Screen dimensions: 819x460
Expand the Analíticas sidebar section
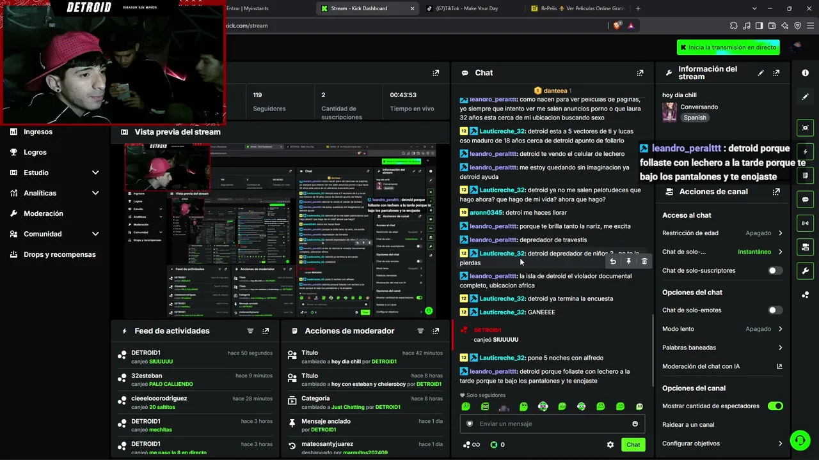coord(95,193)
